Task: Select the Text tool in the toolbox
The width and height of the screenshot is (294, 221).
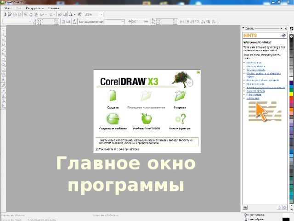Action: click(x=3, y=80)
